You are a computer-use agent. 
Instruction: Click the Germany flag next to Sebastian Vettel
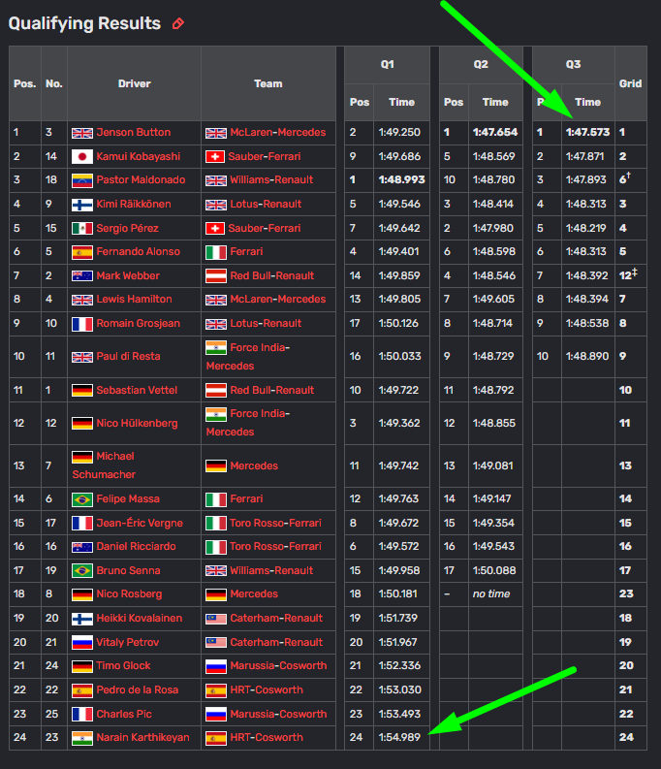click(81, 391)
